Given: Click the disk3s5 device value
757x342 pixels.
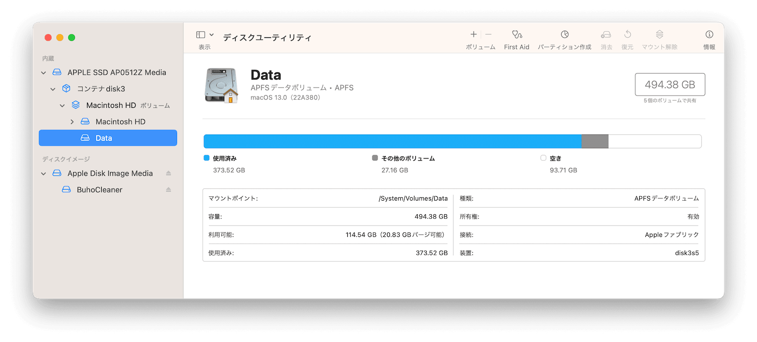Looking at the screenshot, I should coord(687,253).
